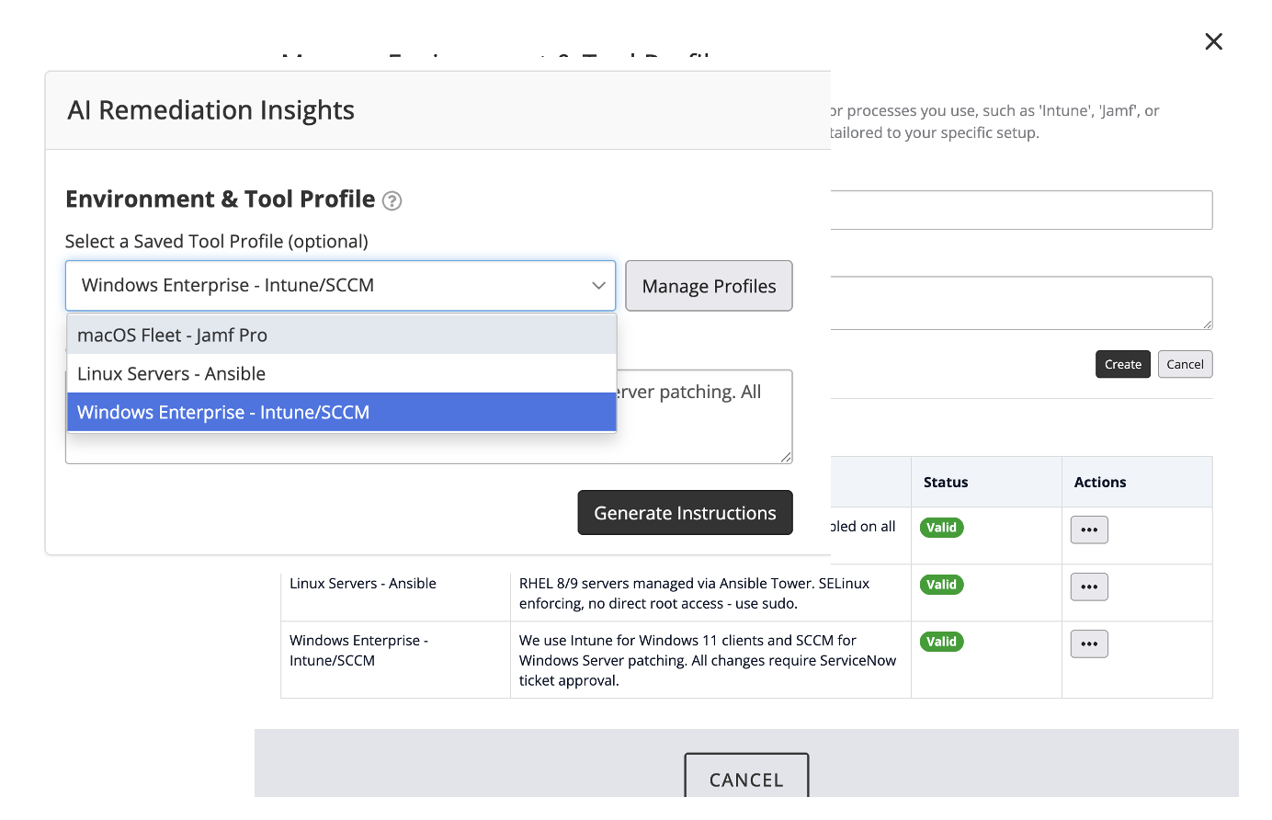Choose macOS Fleet - Jamf Pro from the list

click(340, 336)
